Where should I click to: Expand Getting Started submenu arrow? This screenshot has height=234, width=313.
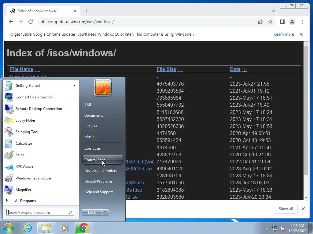coord(75,86)
